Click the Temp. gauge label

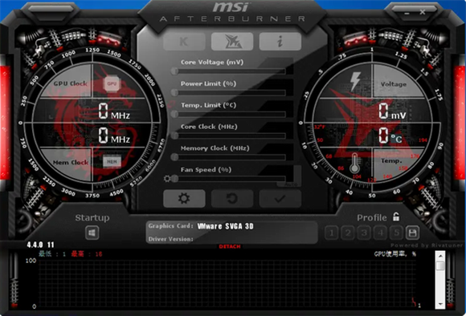392,161
